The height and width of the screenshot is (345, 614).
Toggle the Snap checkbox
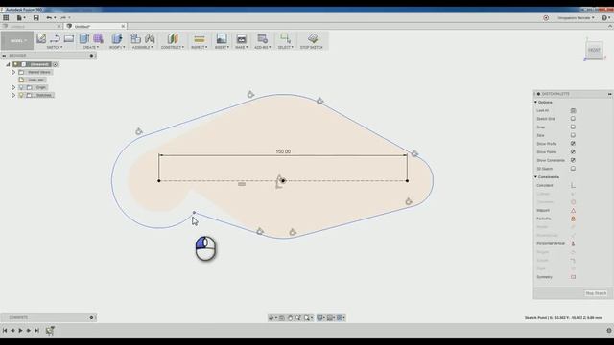[x=573, y=126]
